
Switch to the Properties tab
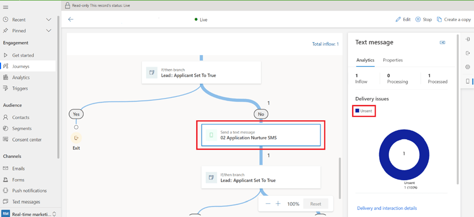click(x=392, y=60)
